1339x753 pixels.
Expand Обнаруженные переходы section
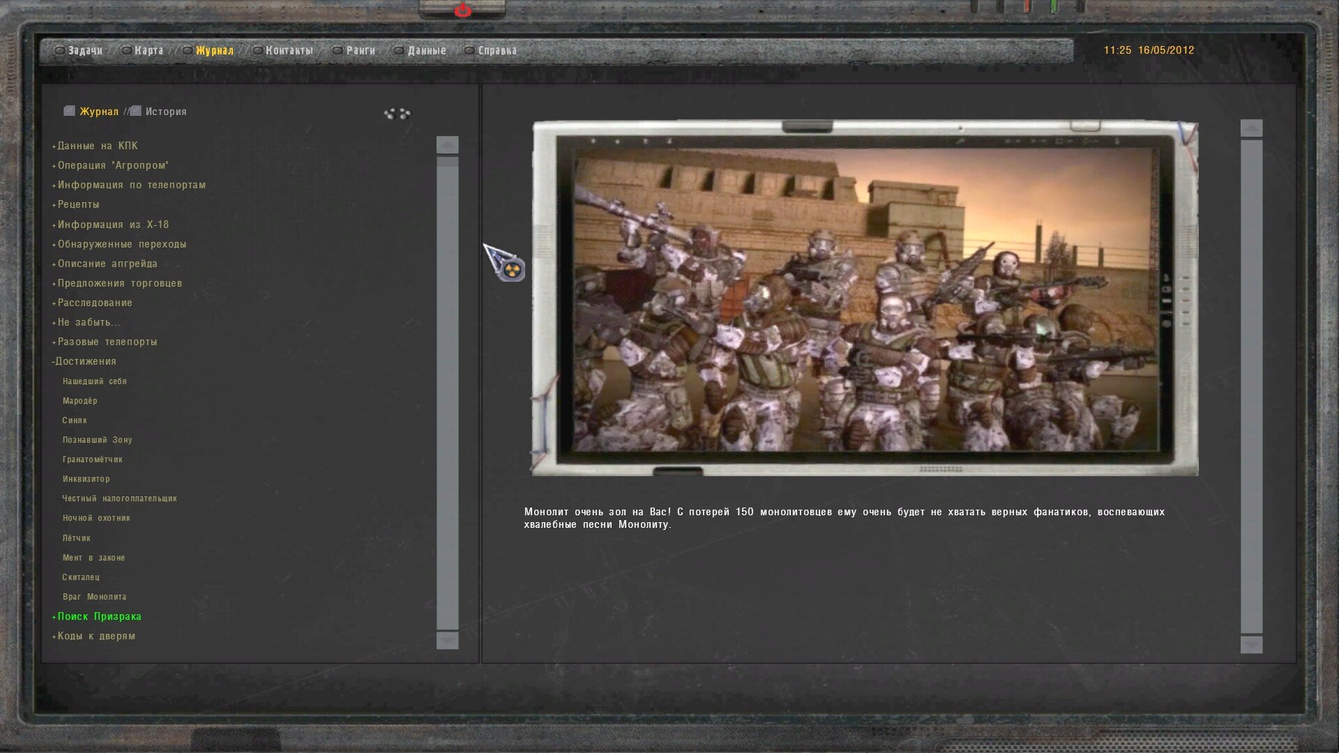click(x=119, y=244)
